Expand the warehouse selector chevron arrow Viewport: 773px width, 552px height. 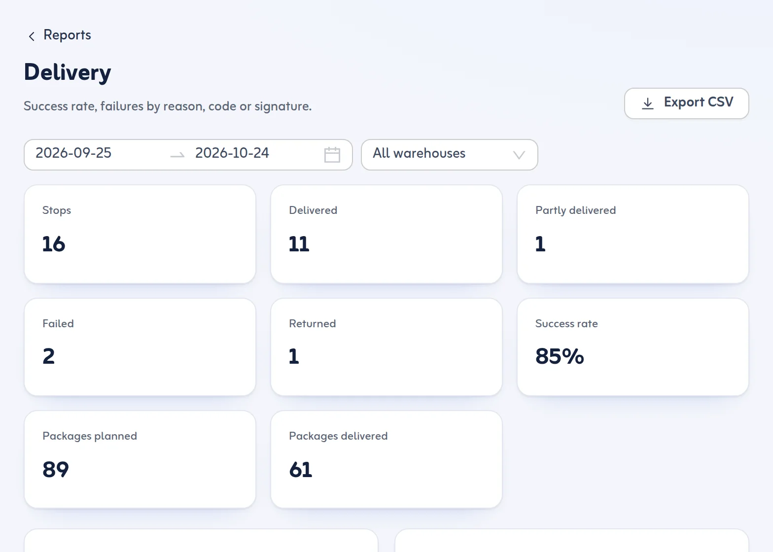(519, 155)
